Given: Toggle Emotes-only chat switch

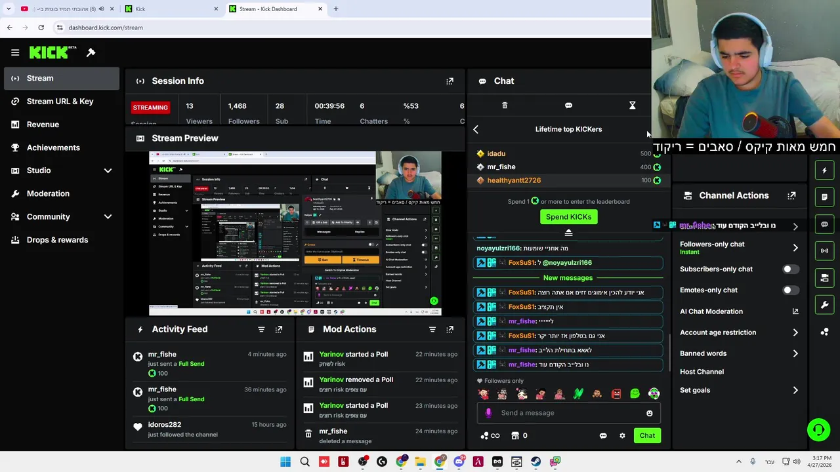Looking at the screenshot, I should click(791, 290).
